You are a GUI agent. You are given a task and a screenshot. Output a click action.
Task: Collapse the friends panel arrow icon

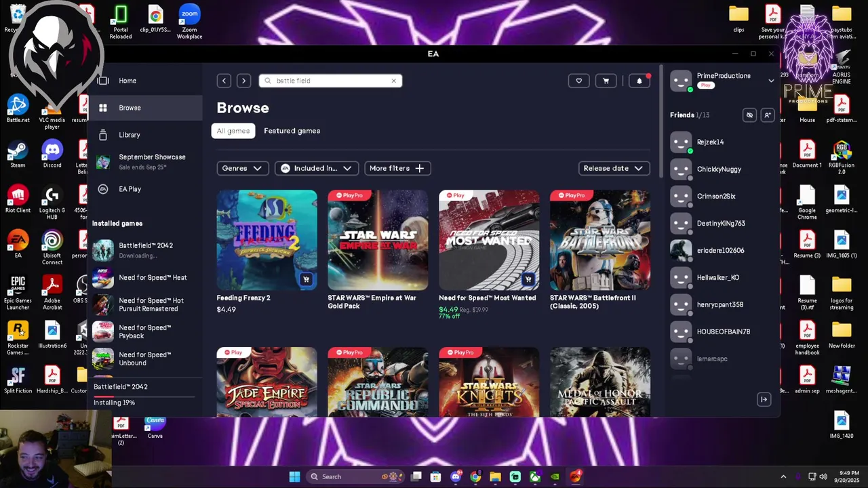point(764,399)
